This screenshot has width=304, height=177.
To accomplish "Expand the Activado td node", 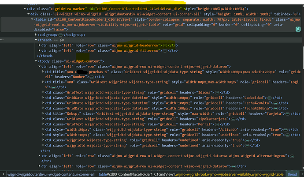I will point(43,129).
